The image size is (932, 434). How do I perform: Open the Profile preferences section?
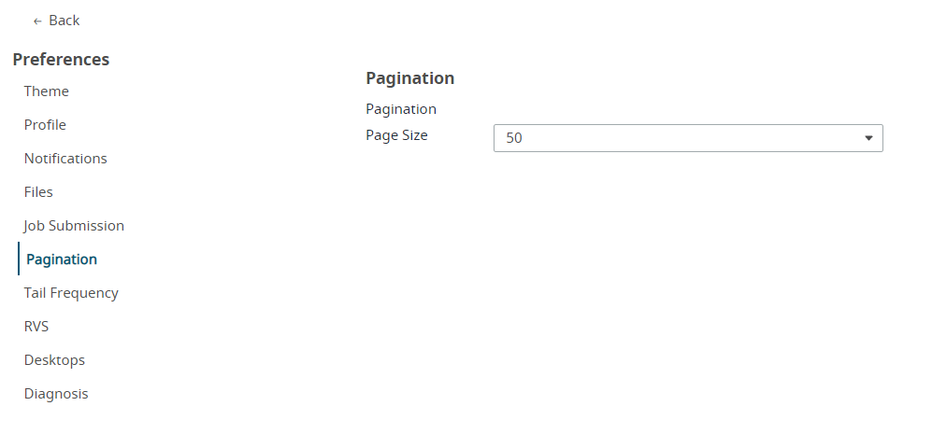pos(45,125)
